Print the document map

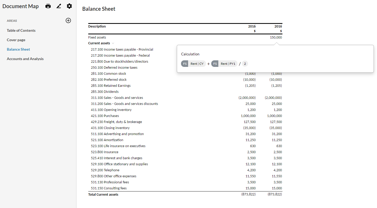tap(48, 6)
